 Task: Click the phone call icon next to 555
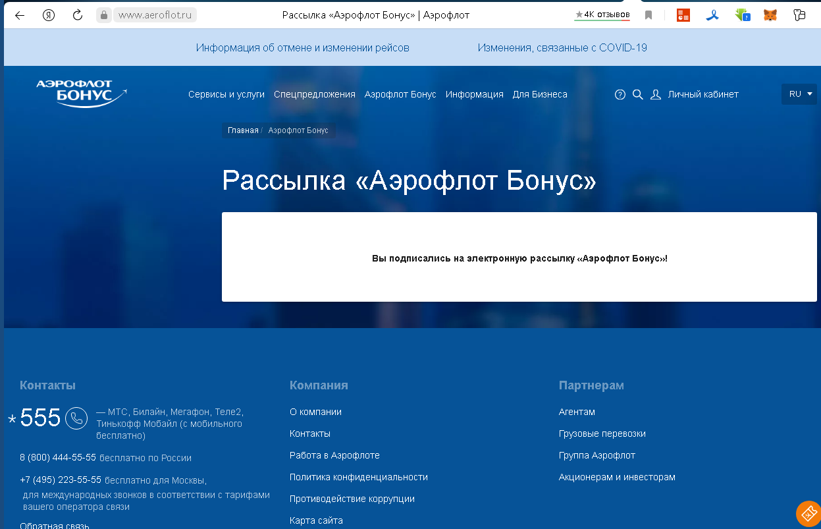tap(76, 418)
